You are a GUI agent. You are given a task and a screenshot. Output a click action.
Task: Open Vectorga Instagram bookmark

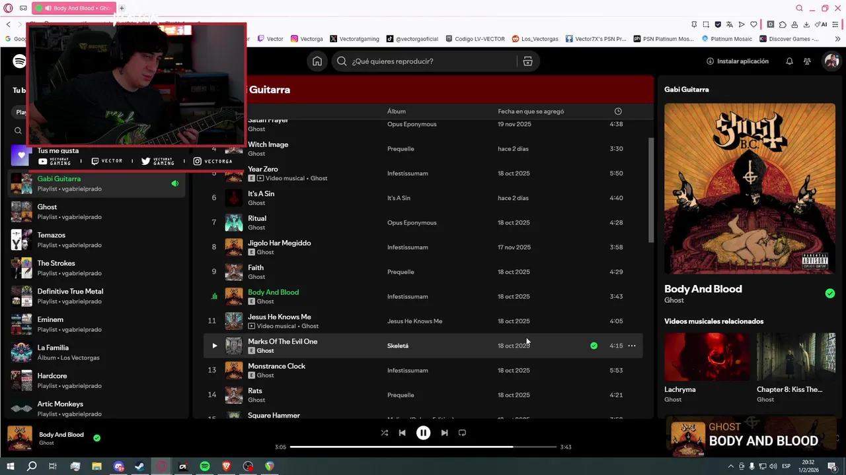(307, 39)
